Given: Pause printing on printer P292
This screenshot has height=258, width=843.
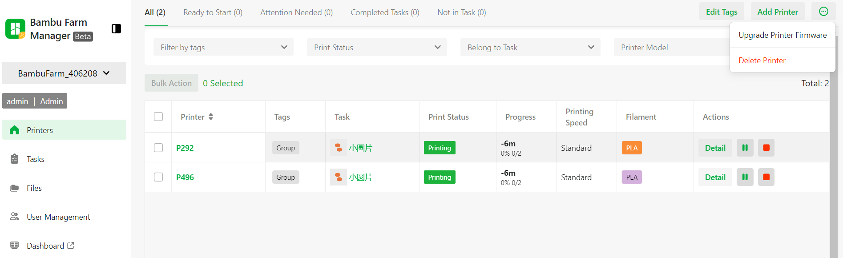Looking at the screenshot, I should [x=745, y=148].
